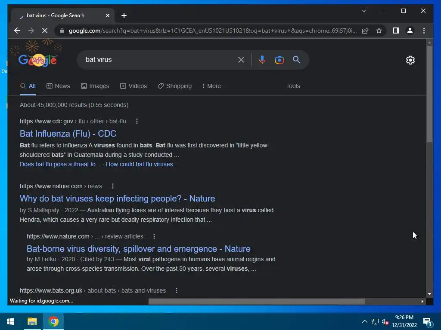Click the scroll right arrow at bottom
Screen dimensions: 441x330
click(x=422, y=301)
